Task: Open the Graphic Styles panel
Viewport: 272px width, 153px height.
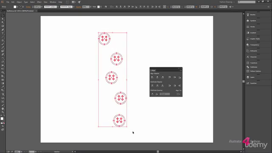Action: point(253,39)
